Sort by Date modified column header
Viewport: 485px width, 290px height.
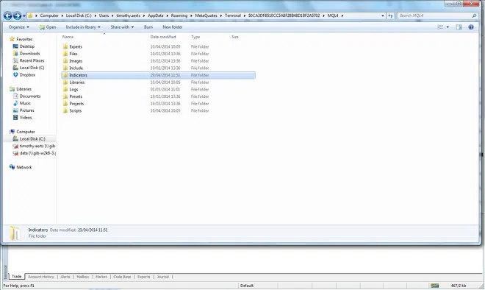tap(163, 37)
